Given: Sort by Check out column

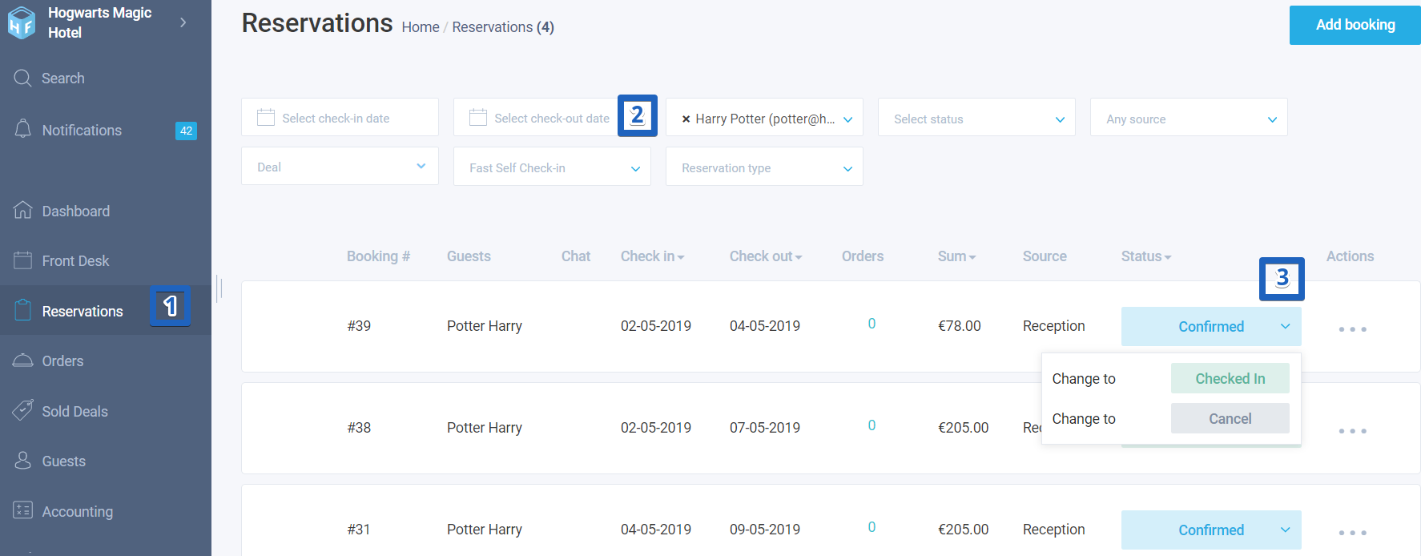Looking at the screenshot, I should click(x=766, y=256).
